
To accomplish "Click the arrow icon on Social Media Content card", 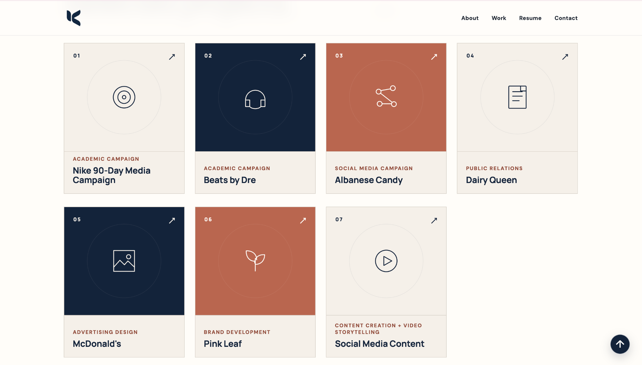I will coord(434,221).
